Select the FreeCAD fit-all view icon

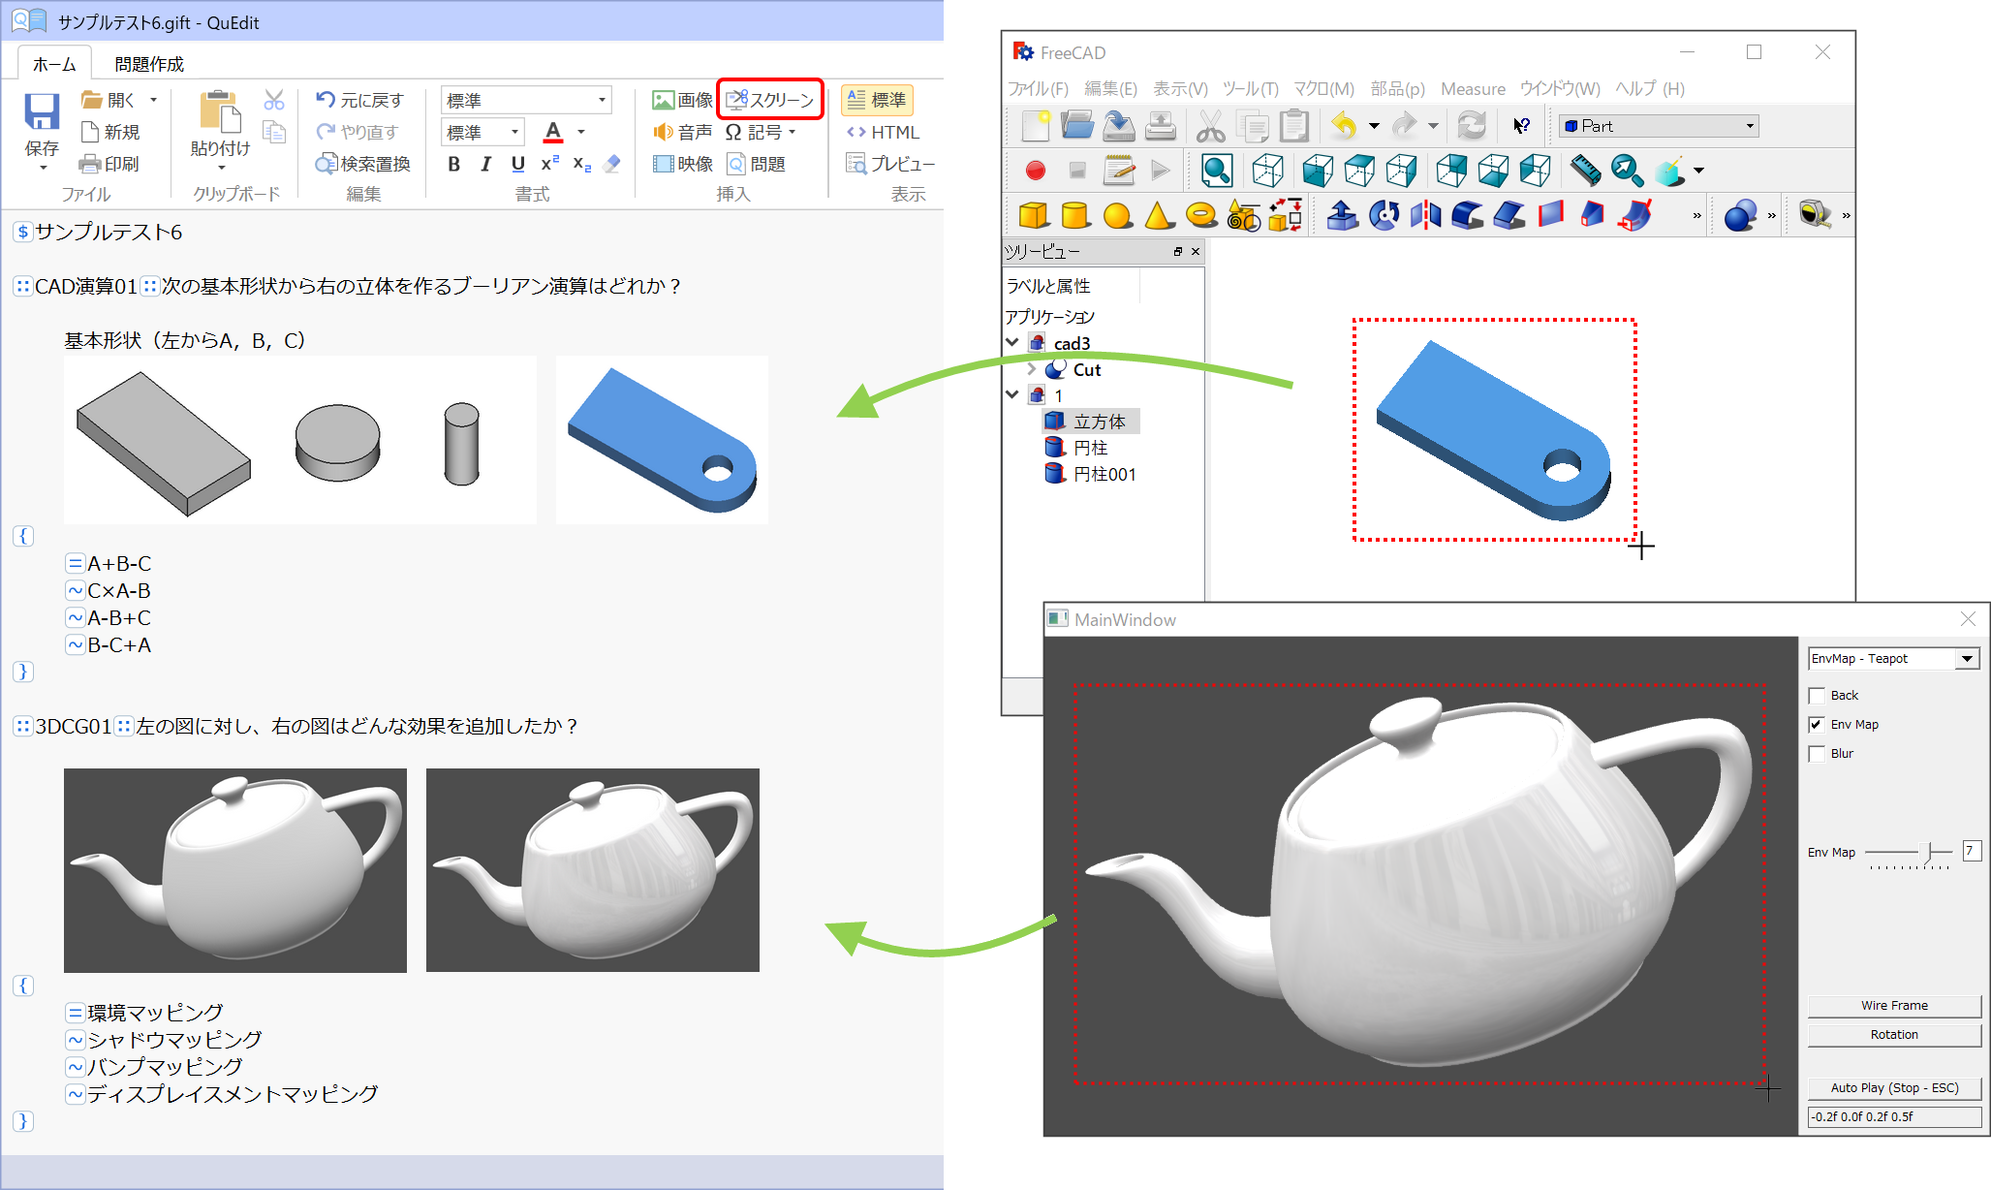point(1217,171)
